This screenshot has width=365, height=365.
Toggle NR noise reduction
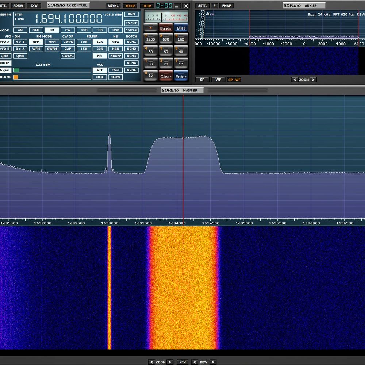(x=100, y=56)
